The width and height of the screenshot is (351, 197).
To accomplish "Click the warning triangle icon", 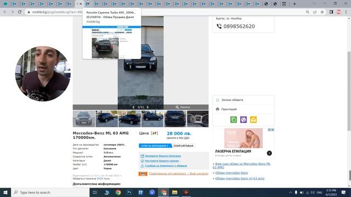I will [142, 166].
